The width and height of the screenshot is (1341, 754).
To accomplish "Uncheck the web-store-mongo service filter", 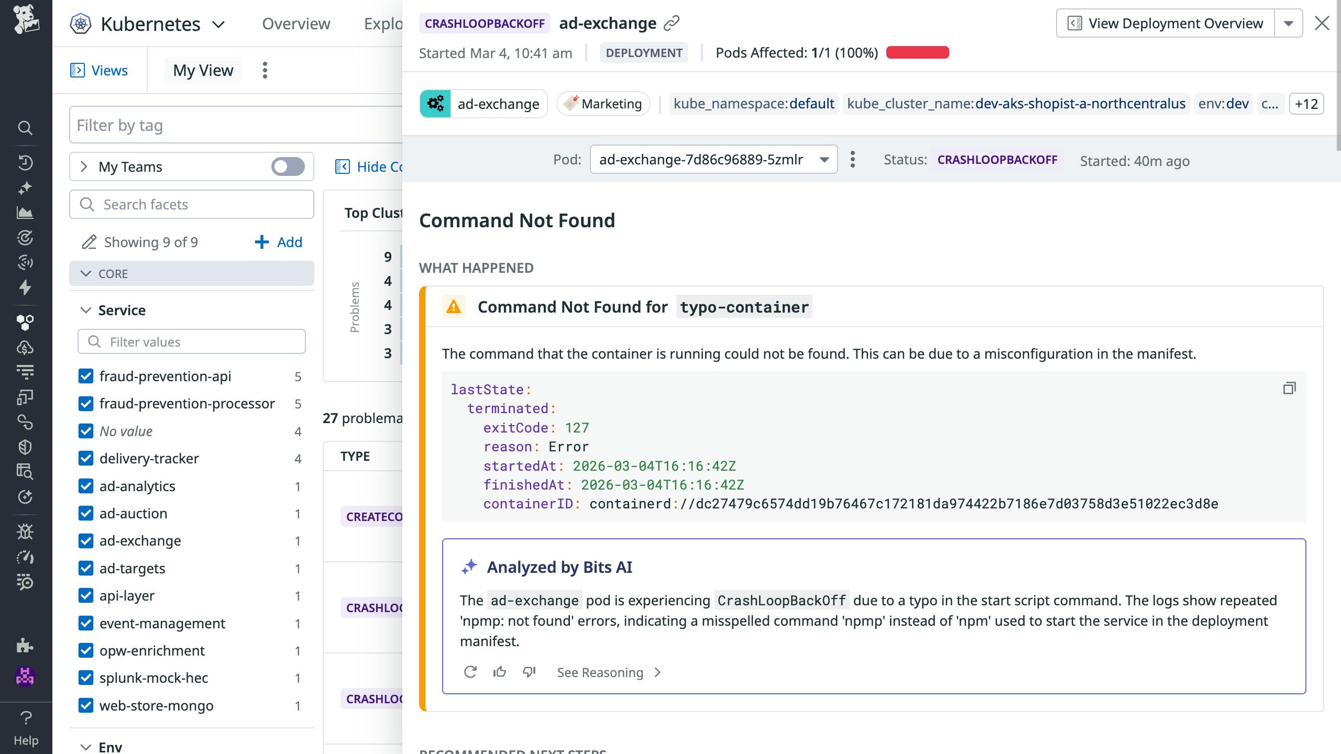I will [86, 705].
